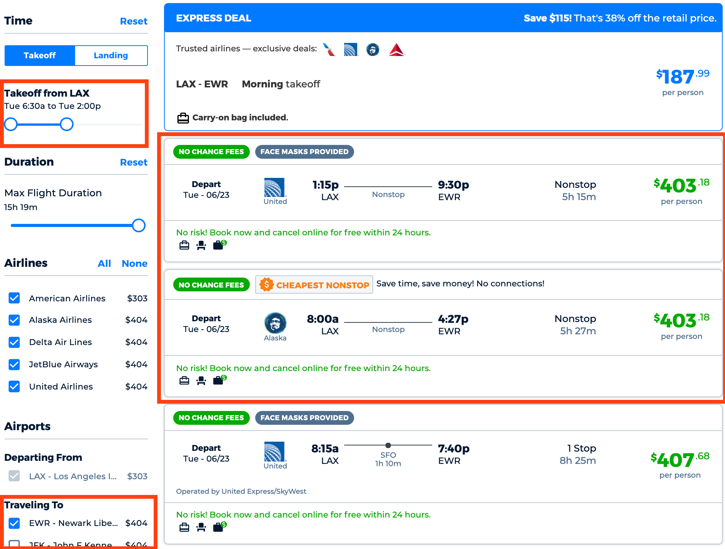Viewport: 725px width, 549px height.
Task: Click No Change Fees badge on Alaska flight
Action: (x=212, y=285)
